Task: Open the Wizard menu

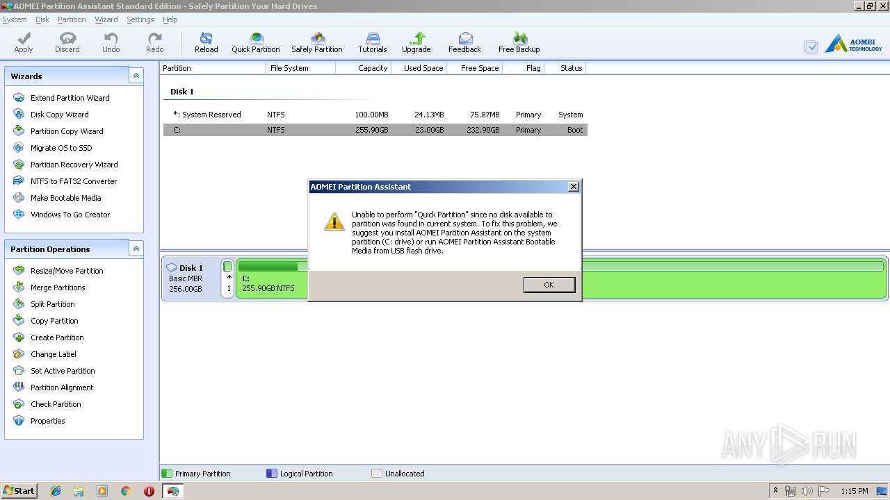Action: pos(106,19)
